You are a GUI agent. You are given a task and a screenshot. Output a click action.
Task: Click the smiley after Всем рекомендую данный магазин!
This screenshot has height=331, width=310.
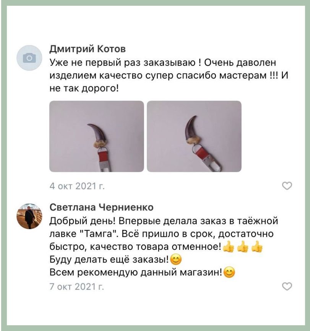point(229,272)
